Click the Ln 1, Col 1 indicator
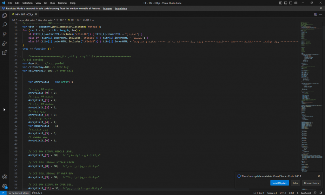The width and height of the screenshot is (325, 195). (x=260, y=193)
